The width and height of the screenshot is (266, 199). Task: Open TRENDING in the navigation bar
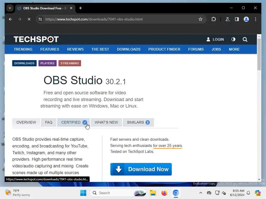pyautogui.click(x=23, y=49)
